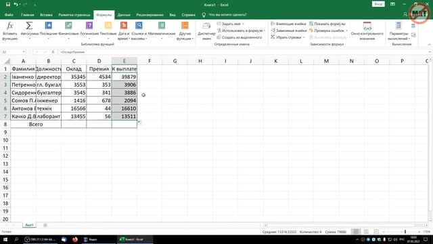Image resolution: width=433 pixels, height=244 pixels.
Task: Click the Select All corner triangle
Action: pos(7,61)
